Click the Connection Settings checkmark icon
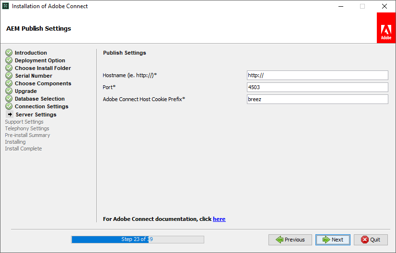 [x=9, y=106]
